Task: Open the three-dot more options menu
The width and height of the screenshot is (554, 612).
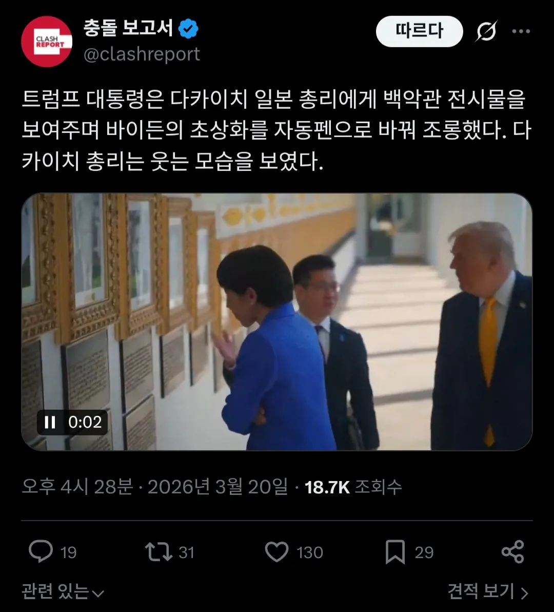Action: pos(521,31)
